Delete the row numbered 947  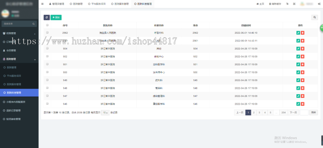pos(303,96)
